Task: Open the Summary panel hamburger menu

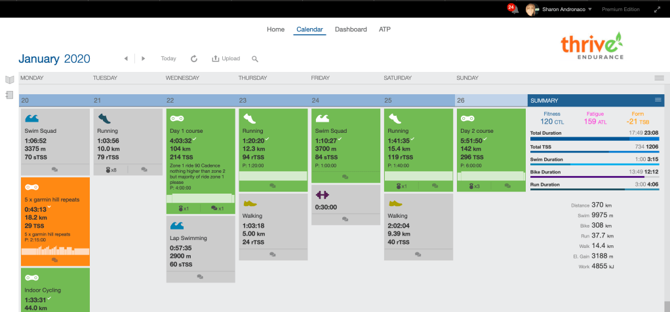Action: pos(658,100)
